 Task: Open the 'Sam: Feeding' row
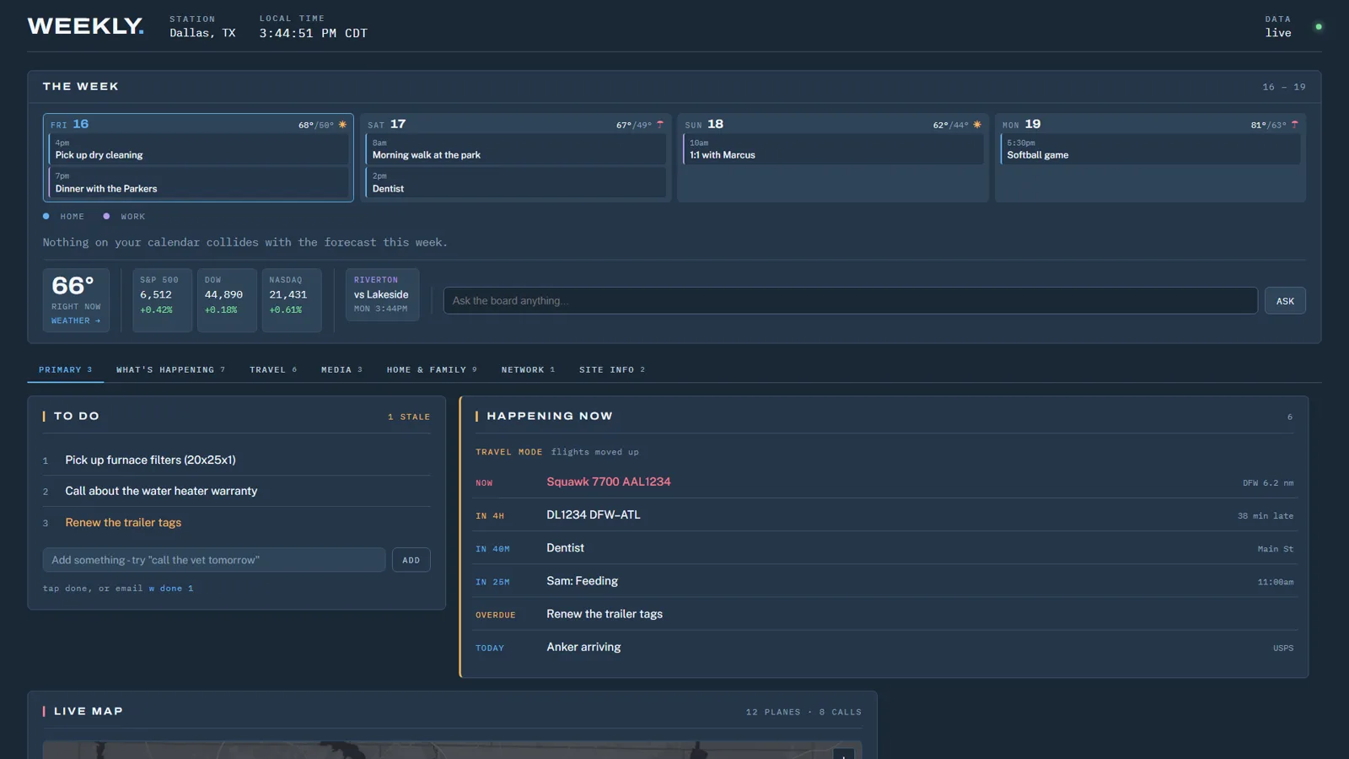(x=884, y=581)
